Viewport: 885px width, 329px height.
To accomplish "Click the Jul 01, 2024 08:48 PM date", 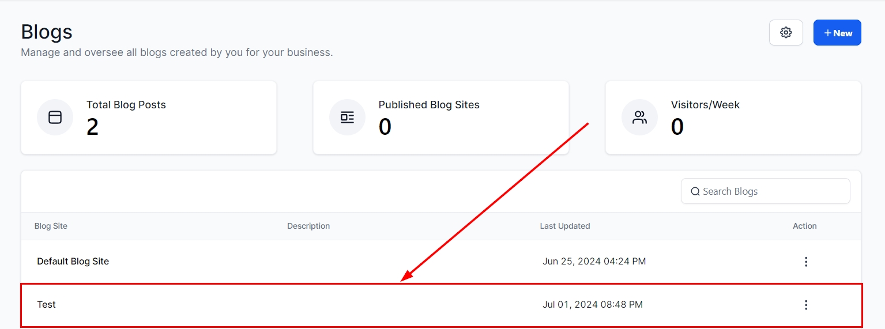I will click(592, 304).
